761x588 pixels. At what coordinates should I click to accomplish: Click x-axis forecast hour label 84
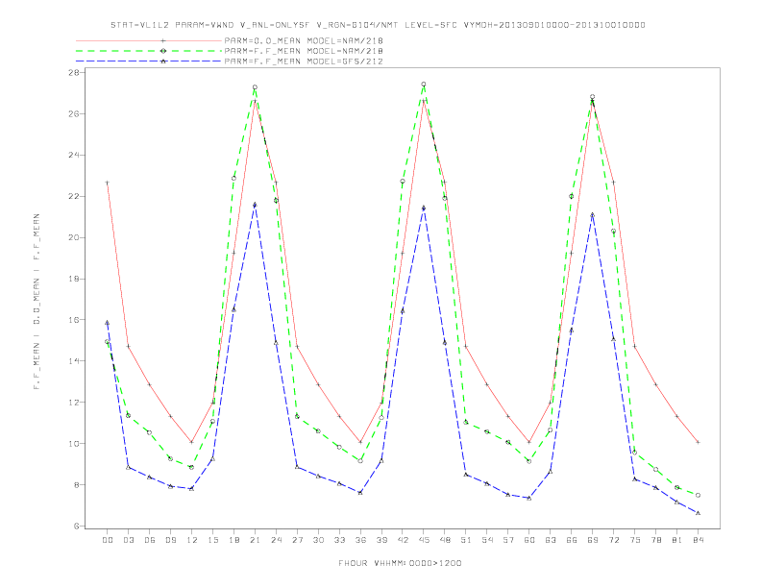(698, 540)
